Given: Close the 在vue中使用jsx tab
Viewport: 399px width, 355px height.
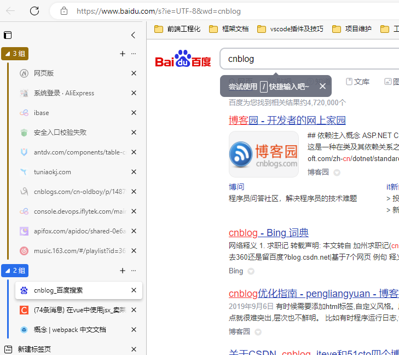Looking at the screenshot, I should coord(134,310).
